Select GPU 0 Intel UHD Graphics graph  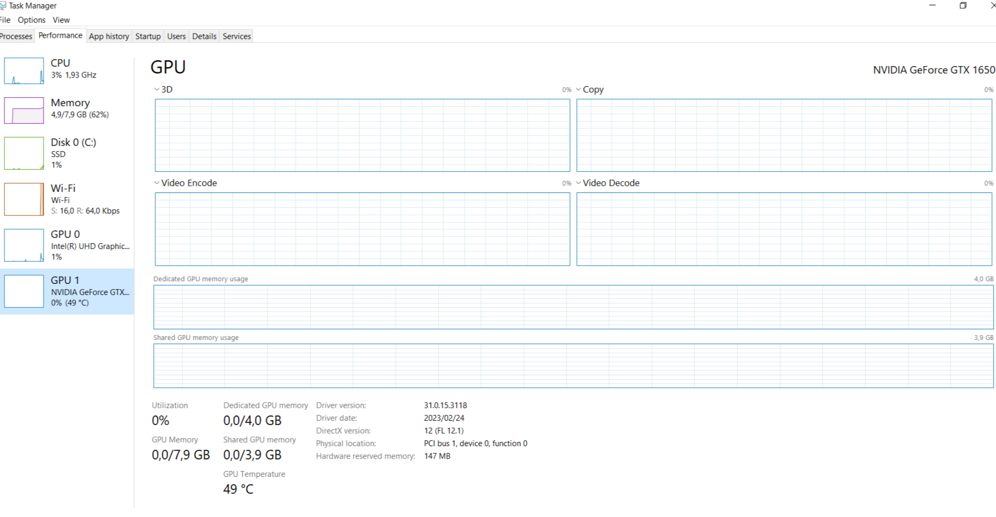pos(24,245)
